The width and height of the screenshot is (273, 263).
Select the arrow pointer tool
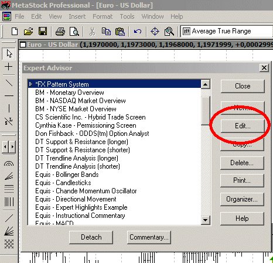tap(9, 53)
